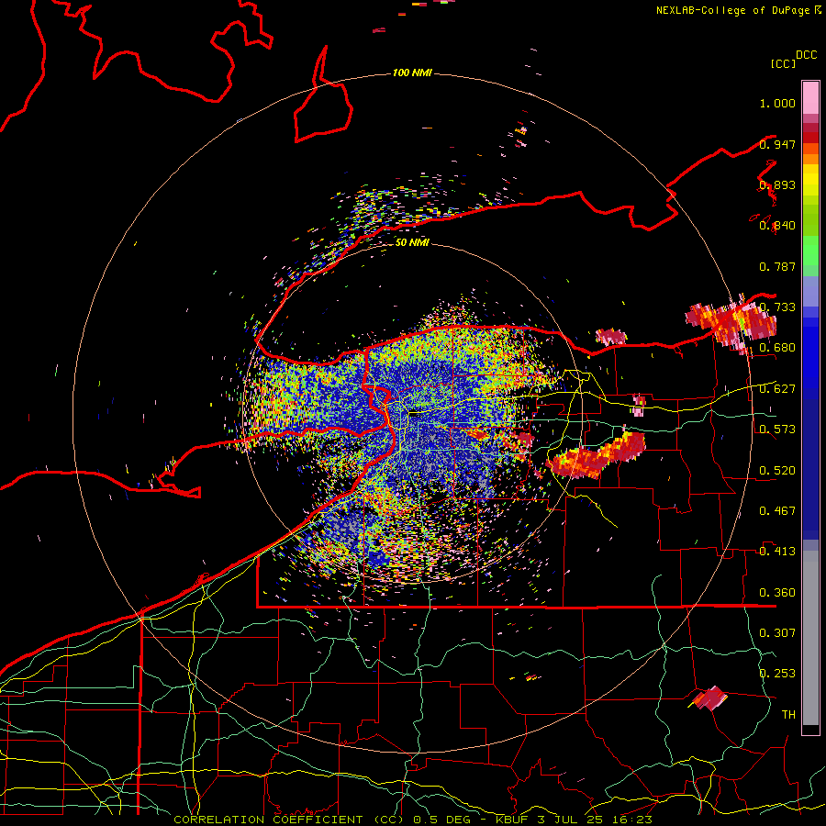Pick the gray lower color bar segment
The width and height of the screenshot is (826, 826).
810,638
